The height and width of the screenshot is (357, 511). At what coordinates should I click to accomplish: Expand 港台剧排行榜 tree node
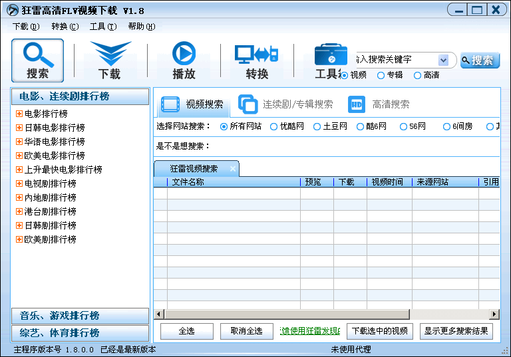(19, 211)
